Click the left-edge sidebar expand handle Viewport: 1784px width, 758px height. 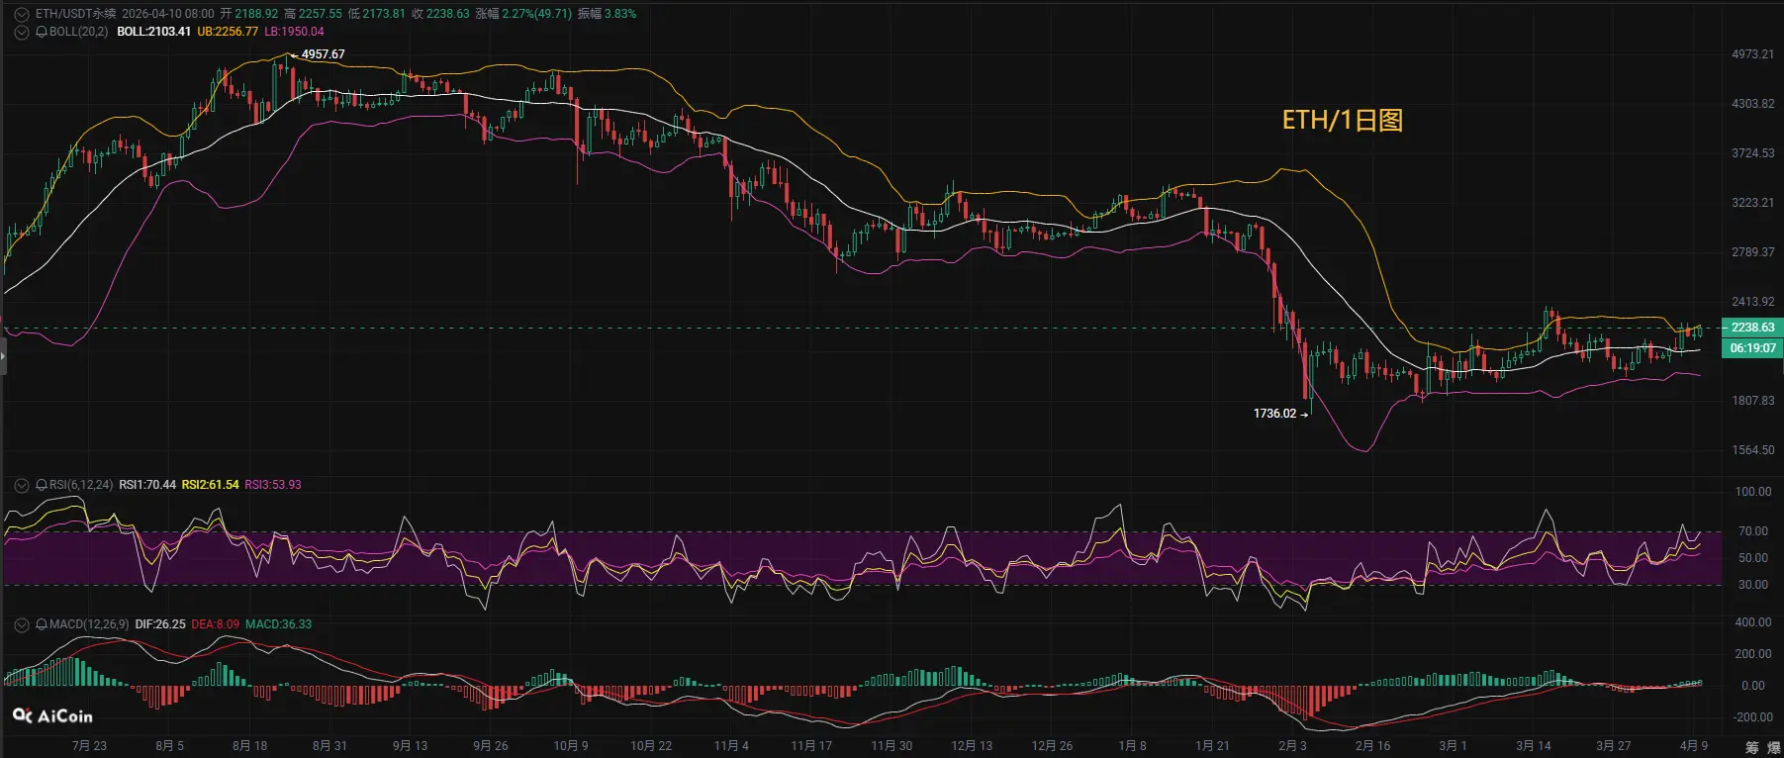point(3,355)
